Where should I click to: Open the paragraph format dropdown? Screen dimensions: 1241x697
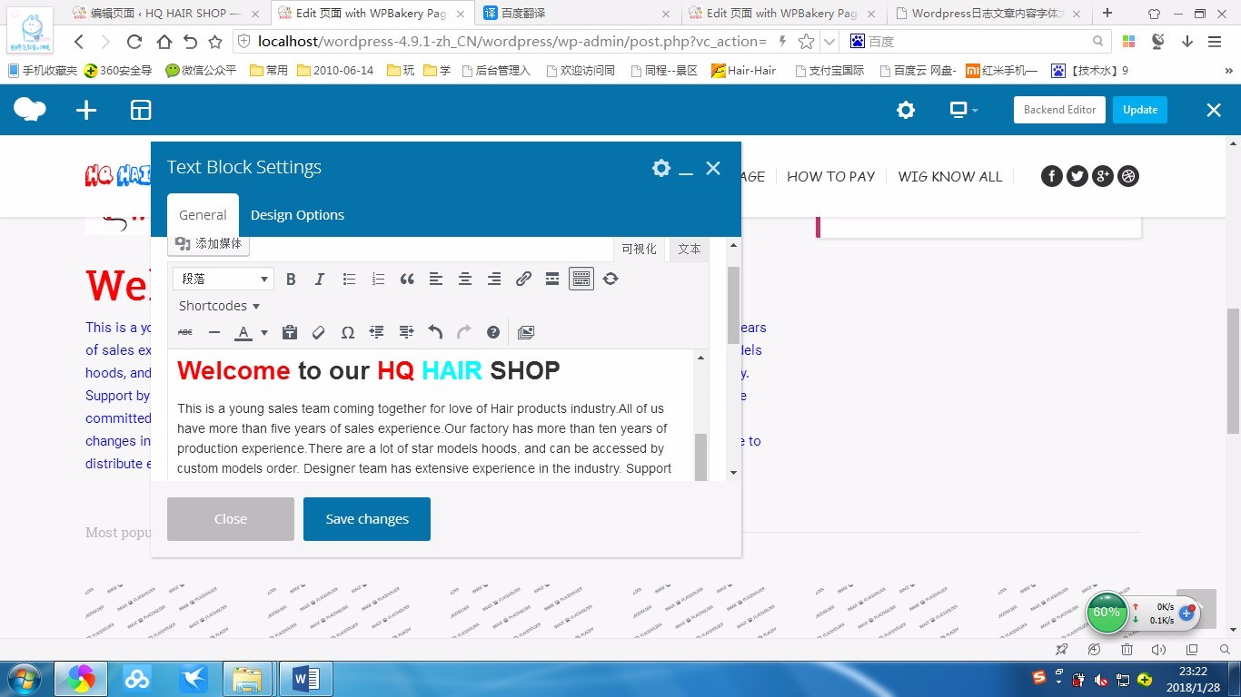click(223, 280)
